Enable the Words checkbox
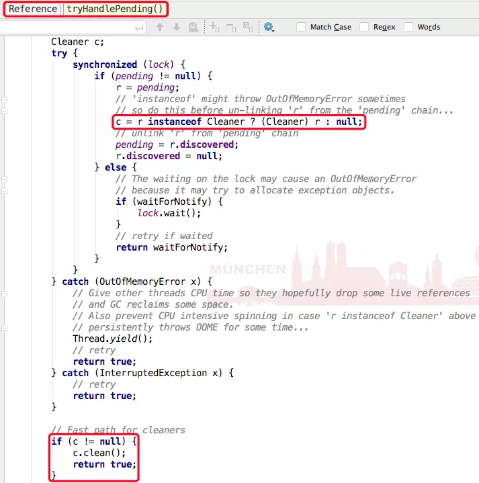The width and height of the screenshot is (479, 483). [408, 27]
